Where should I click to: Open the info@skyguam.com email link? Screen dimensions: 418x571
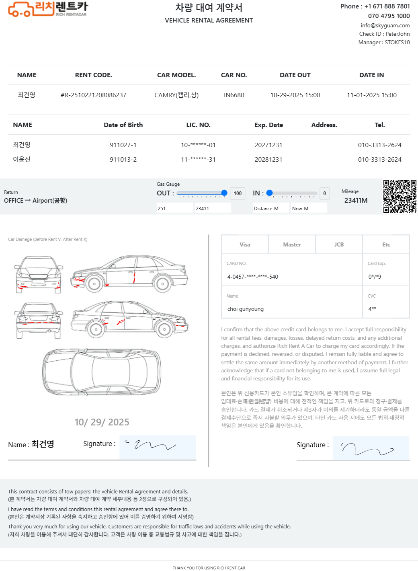385,25
